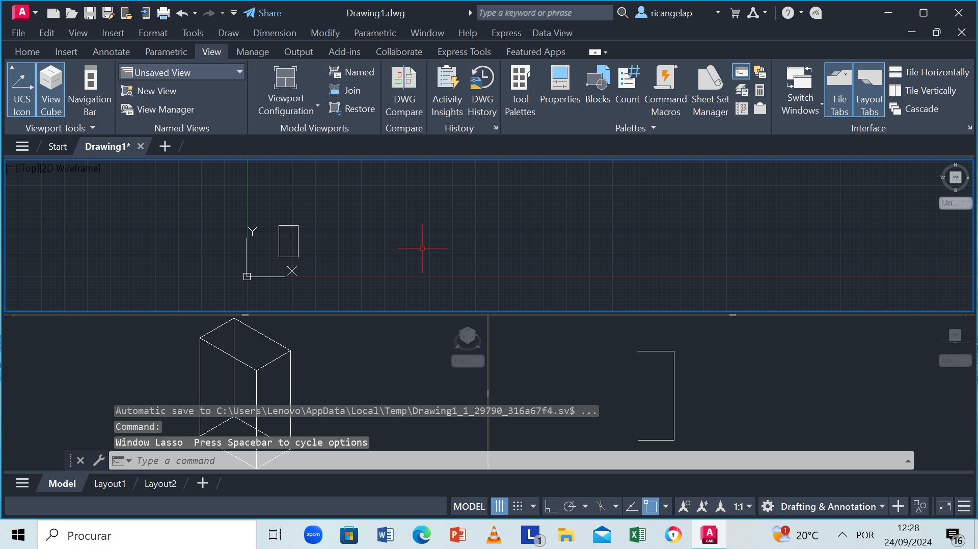Switch to the Start file tab
978x549 pixels.
[57, 146]
